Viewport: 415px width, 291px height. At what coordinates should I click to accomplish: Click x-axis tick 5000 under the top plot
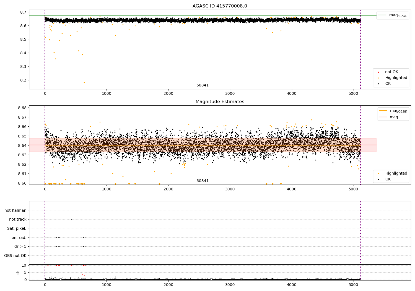click(x=353, y=94)
